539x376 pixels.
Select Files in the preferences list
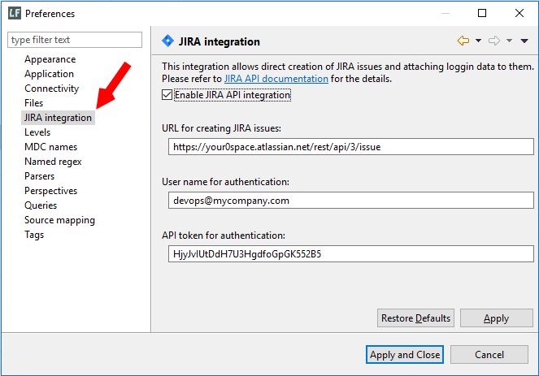(x=33, y=103)
